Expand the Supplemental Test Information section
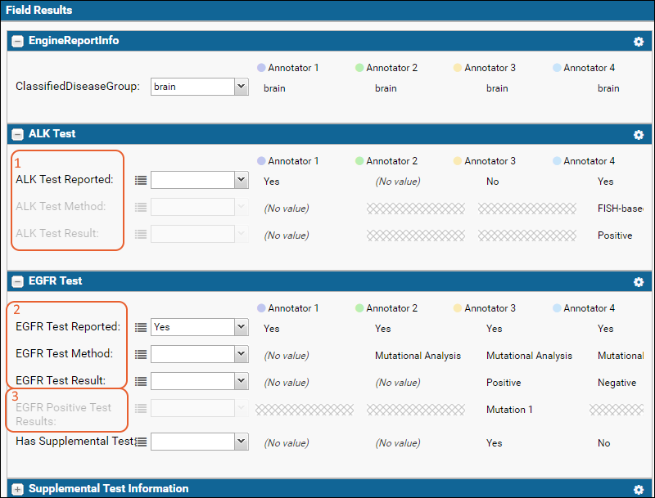655x498 pixels. (x=17, y=489)
